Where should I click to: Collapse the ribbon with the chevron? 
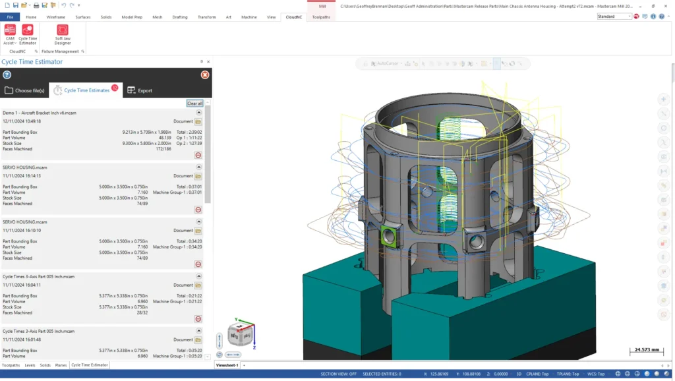[x=668, y=16]
